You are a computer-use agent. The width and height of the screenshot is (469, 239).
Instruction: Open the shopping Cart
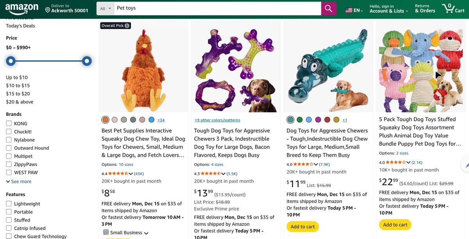453,9
